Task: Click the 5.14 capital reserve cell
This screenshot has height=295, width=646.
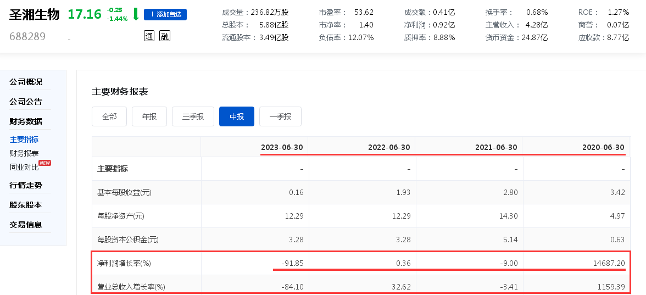Action: point(510,240)
